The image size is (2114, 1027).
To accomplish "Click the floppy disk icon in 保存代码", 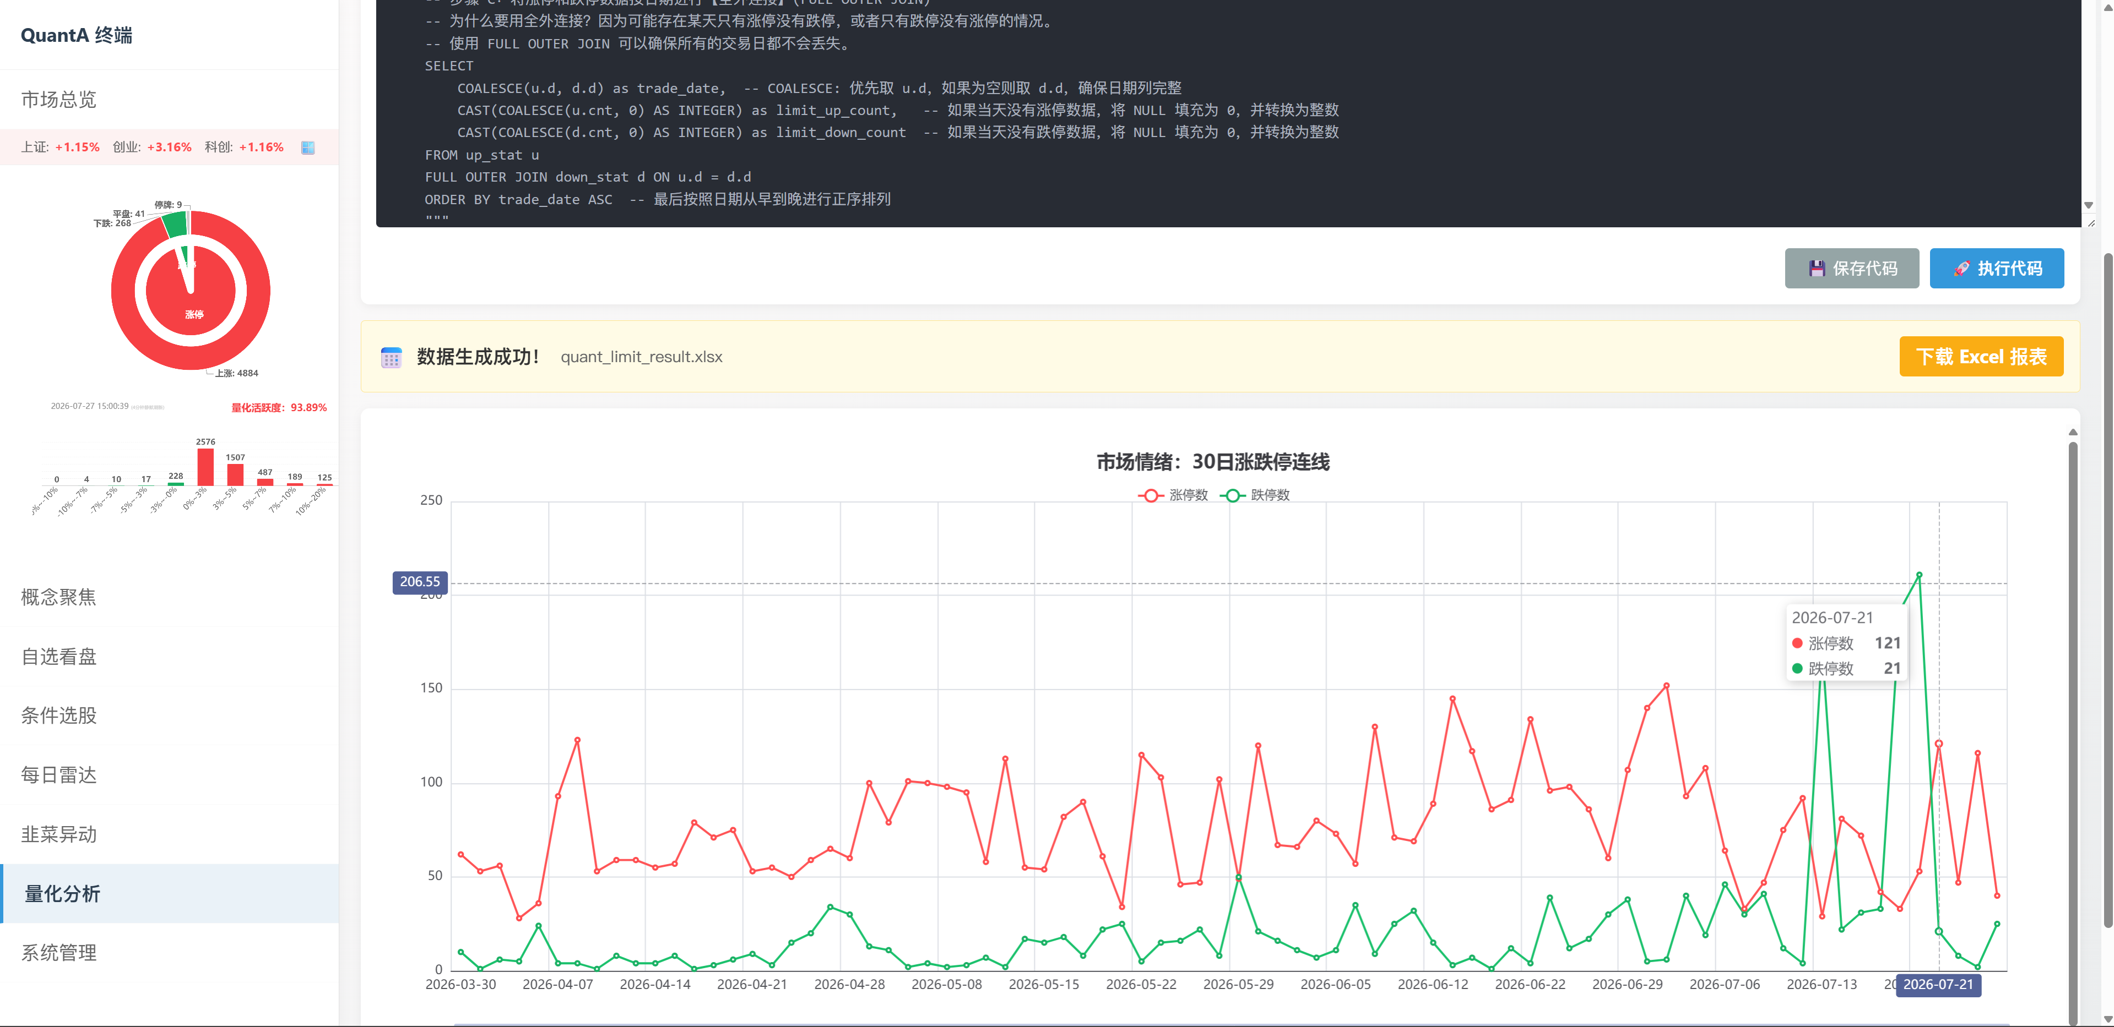I will click(1817, 268).
